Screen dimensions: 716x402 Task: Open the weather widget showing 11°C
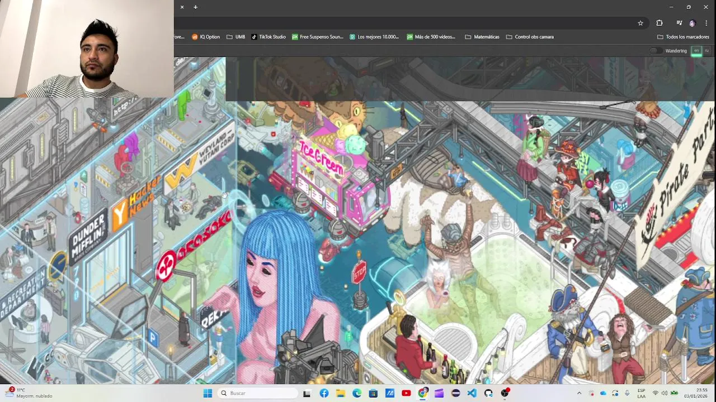pos(30,393)
